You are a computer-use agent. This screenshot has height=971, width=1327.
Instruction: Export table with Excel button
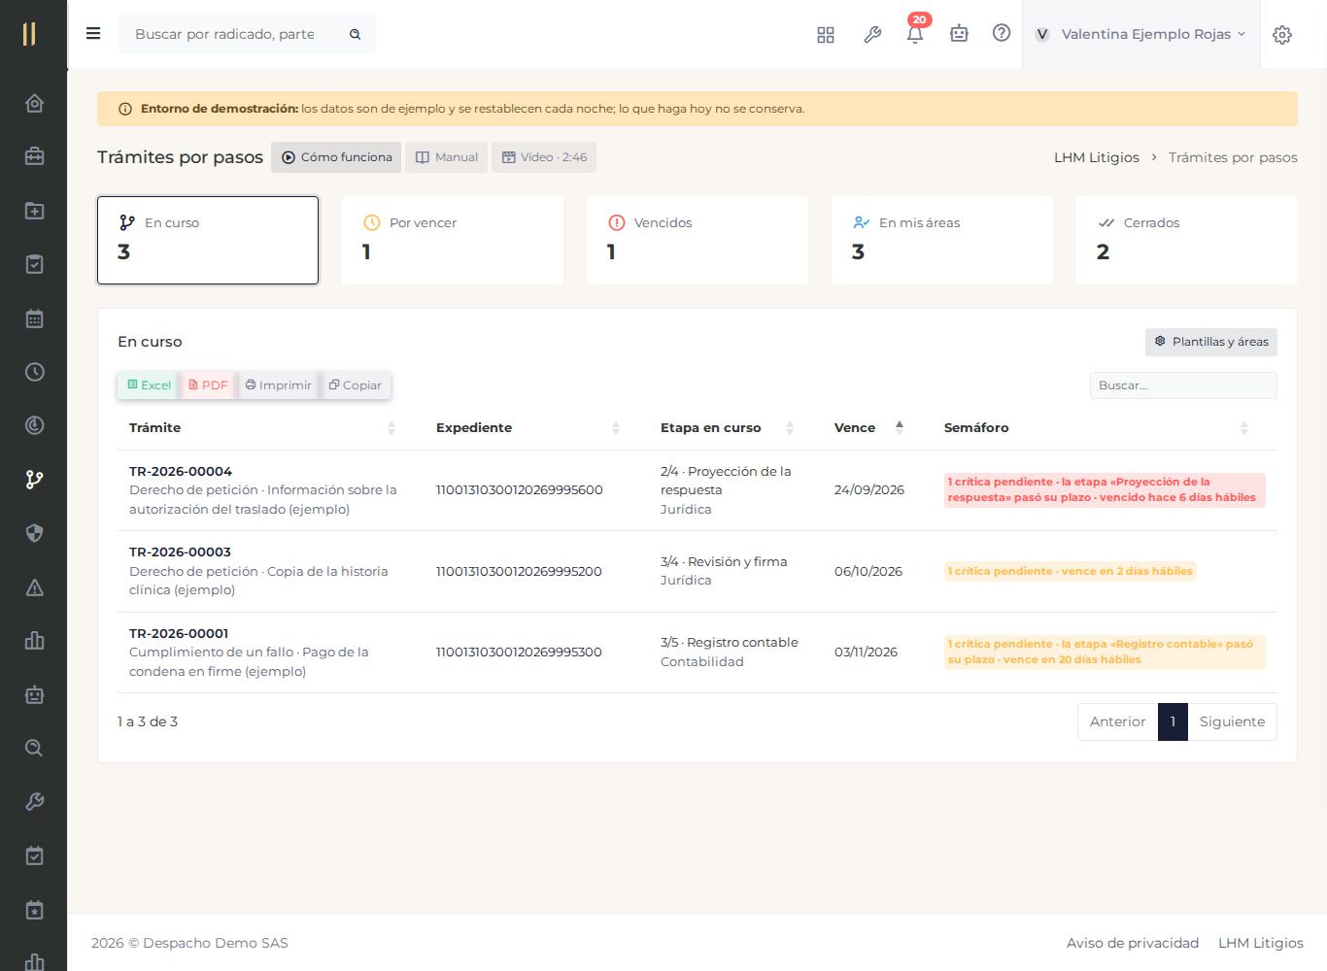(x=149, y=385)
